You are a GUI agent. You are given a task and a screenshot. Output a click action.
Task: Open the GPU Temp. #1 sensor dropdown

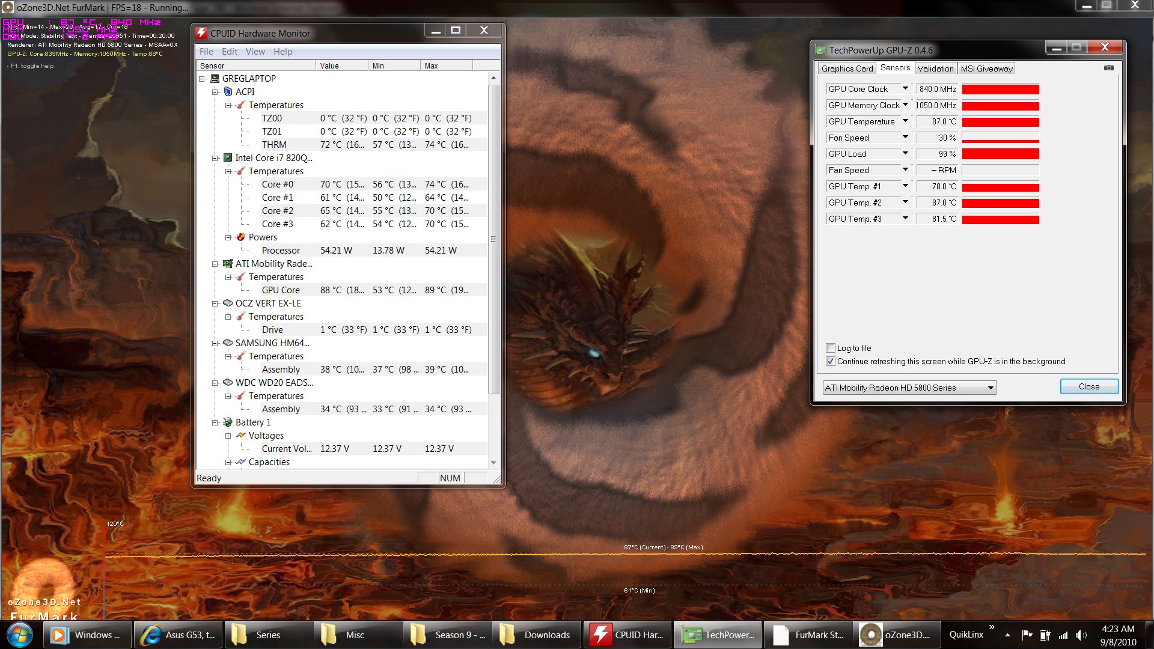tap(905, 186)
